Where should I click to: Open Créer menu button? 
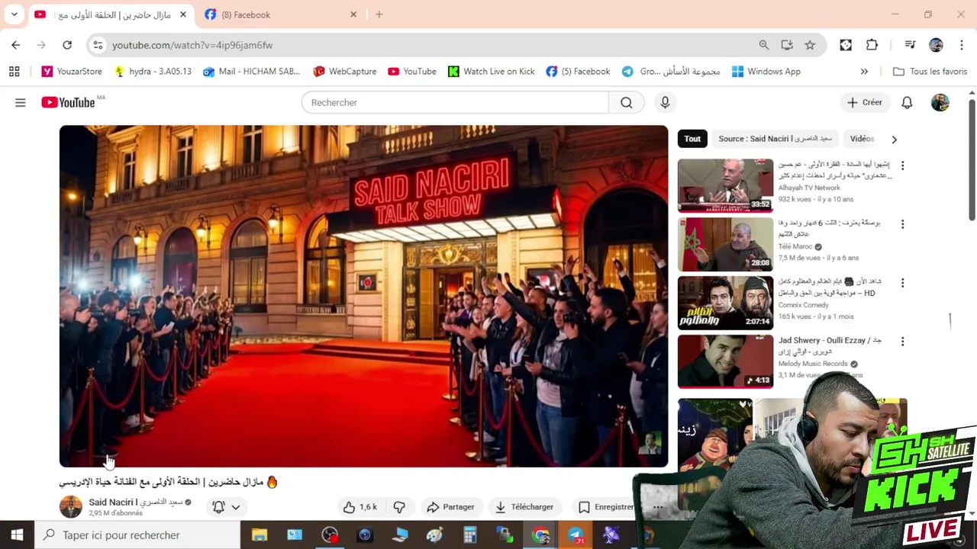864,102
